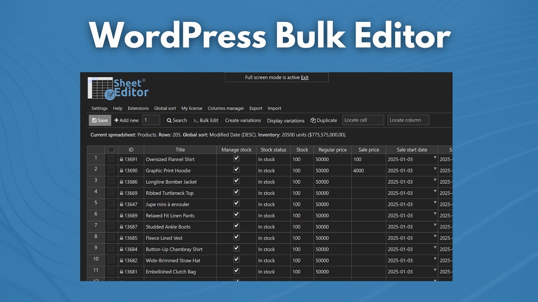Open the Search tool
Screen dimensions: 538x302
point(177,120)
